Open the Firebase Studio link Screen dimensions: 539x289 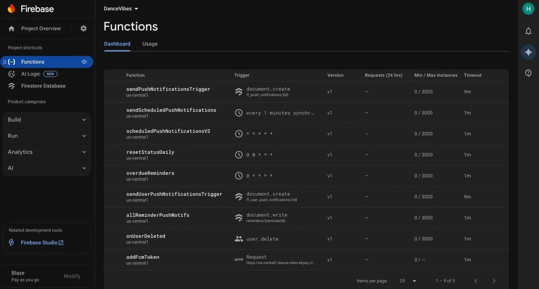(42, 243)
